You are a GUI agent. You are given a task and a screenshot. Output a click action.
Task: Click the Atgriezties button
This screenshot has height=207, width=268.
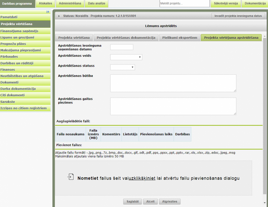point(170,201)
